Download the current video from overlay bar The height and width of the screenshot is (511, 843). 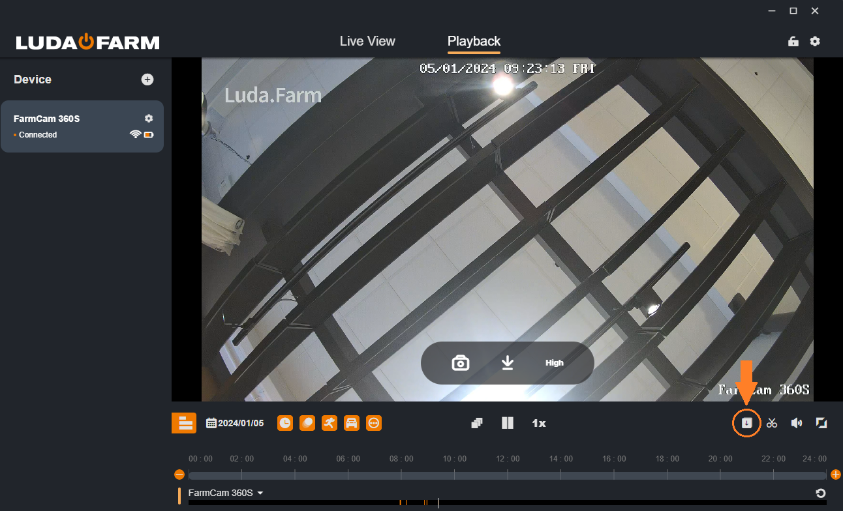(x=508, y=363)
